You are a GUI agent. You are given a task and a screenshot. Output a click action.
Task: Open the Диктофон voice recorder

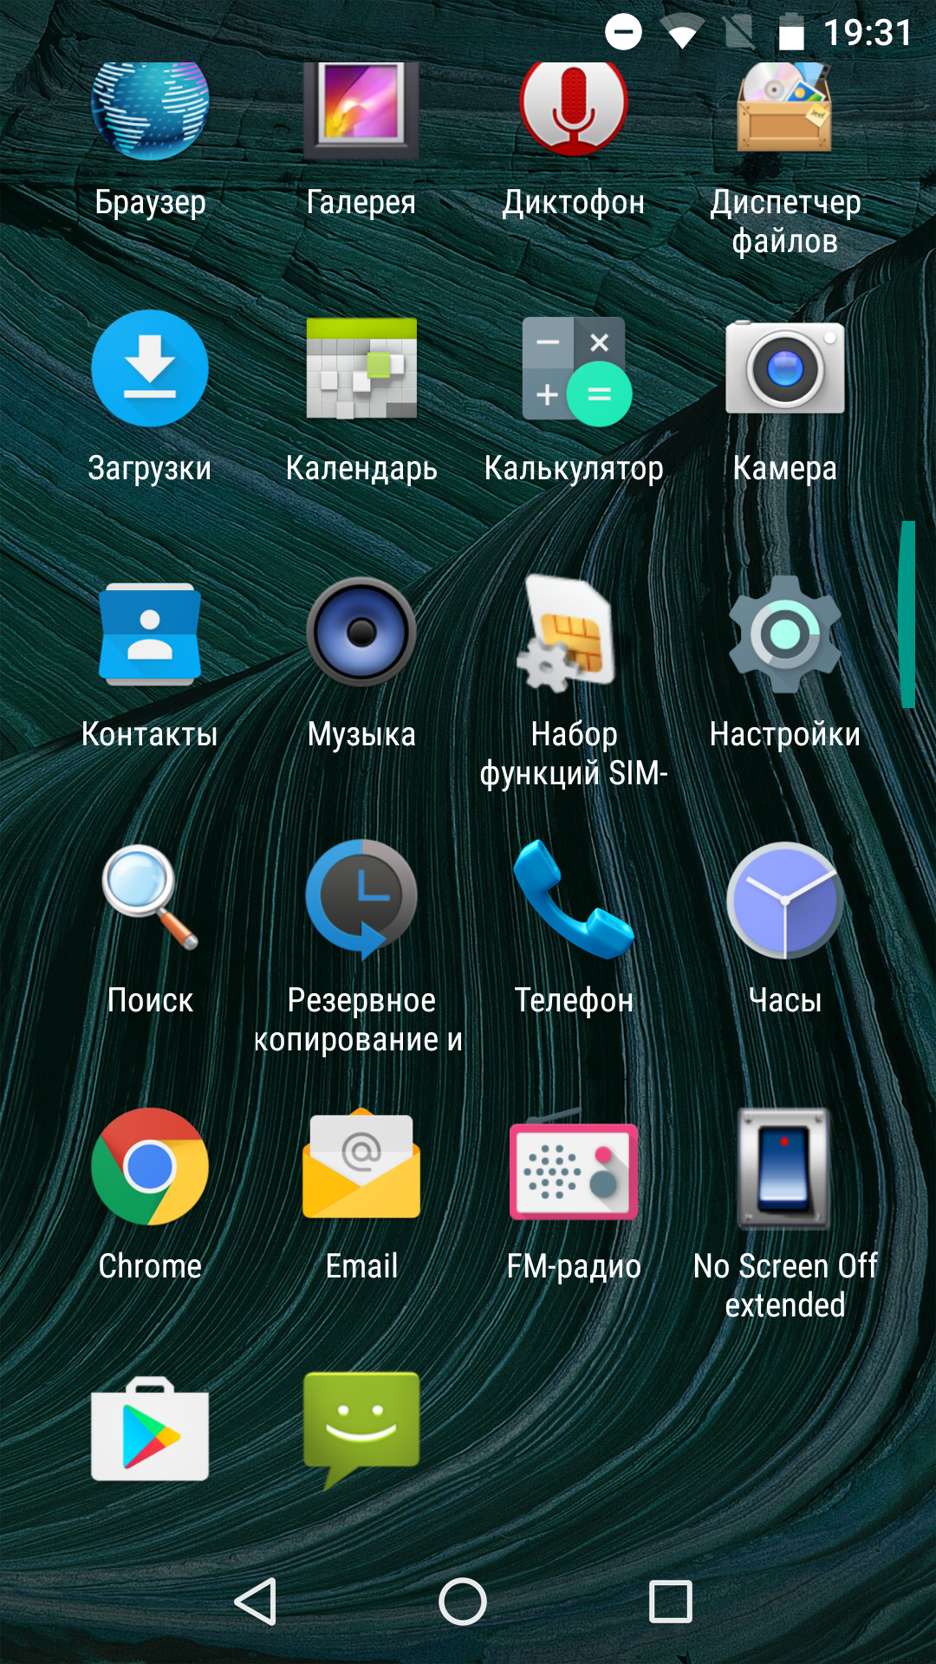pyautogui.click(x=574, y=111)
